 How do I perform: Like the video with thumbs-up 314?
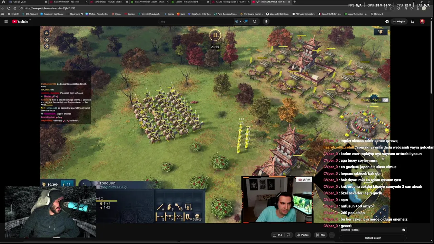(277, 235)
